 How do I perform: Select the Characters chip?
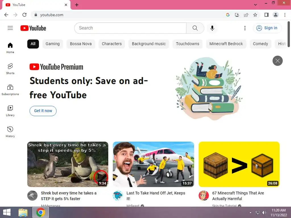(112, 44)
